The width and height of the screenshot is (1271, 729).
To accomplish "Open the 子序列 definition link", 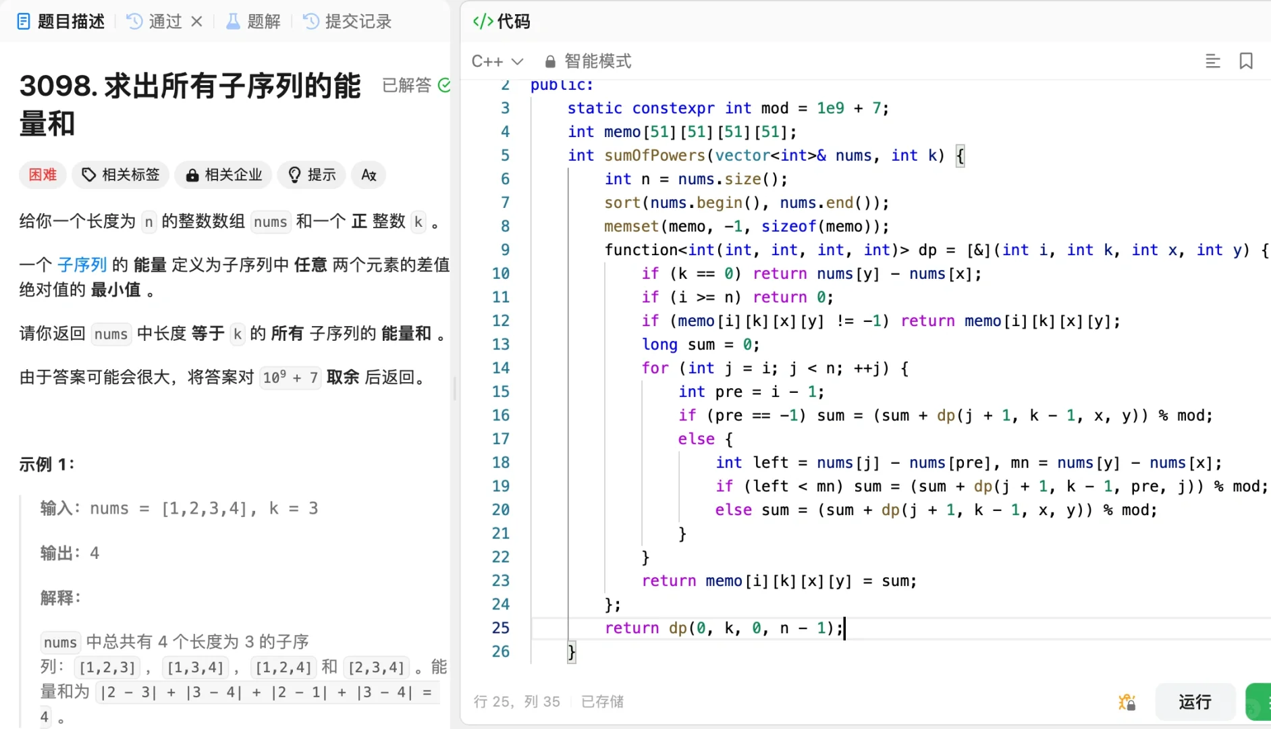I will [82, 265].
